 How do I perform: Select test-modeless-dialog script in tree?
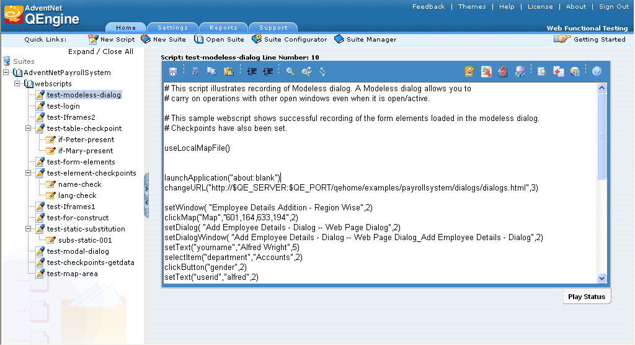84,95
